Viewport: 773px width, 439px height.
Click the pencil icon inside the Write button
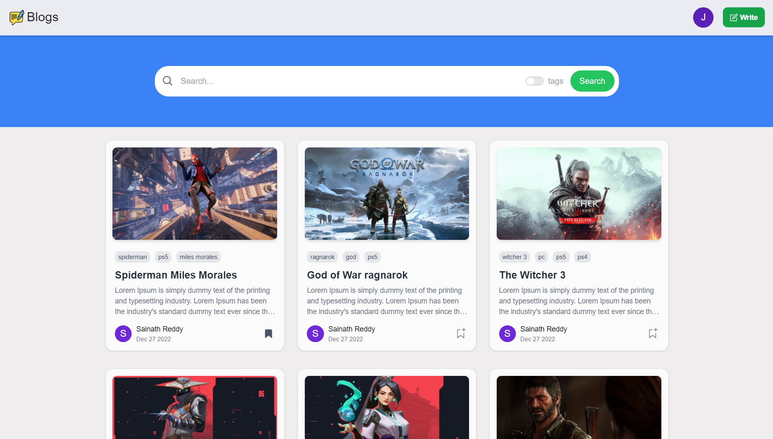point(733,17)
